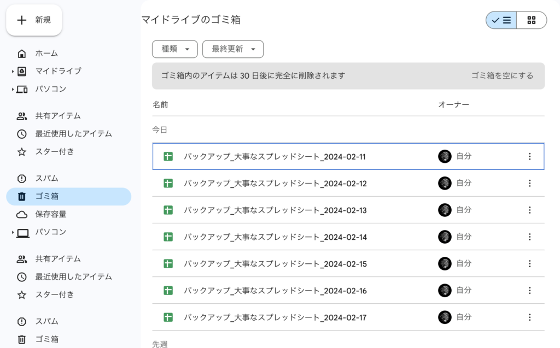Open the first 共有アイテム people icon
Screen dimensions: 560x348
pyautogui.click(x=22, y=116)
